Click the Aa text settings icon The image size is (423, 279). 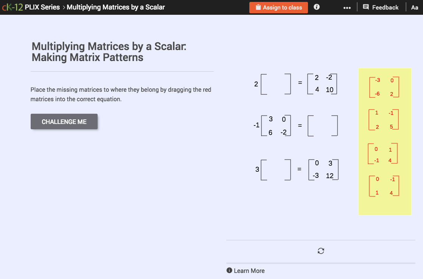click(x=414, y=7)
